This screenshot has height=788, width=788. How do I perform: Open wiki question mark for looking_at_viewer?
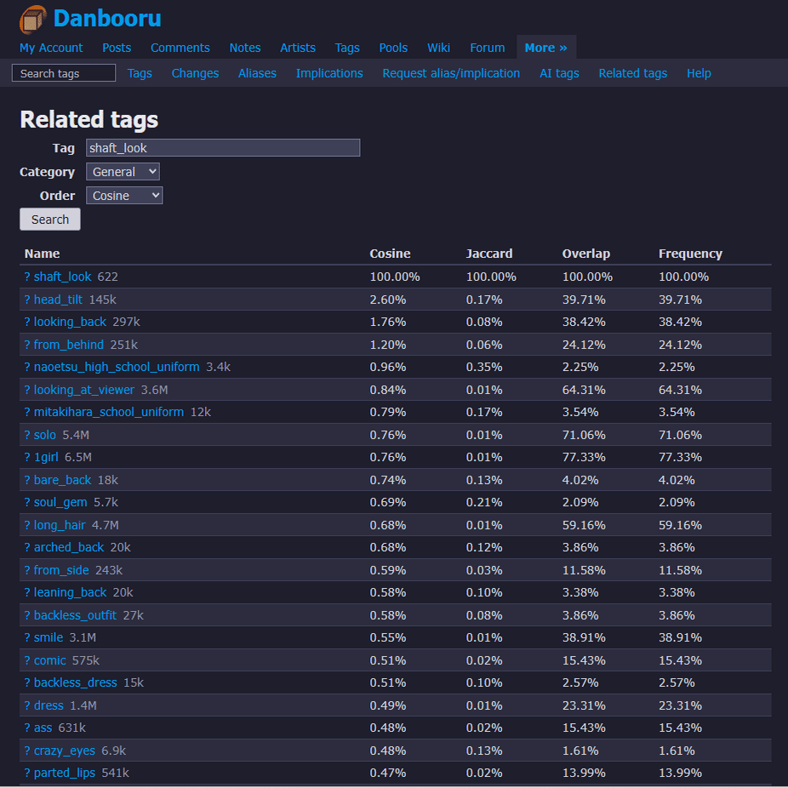(x=27, y=390)
